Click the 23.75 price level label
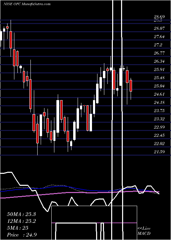 point(159,110)
